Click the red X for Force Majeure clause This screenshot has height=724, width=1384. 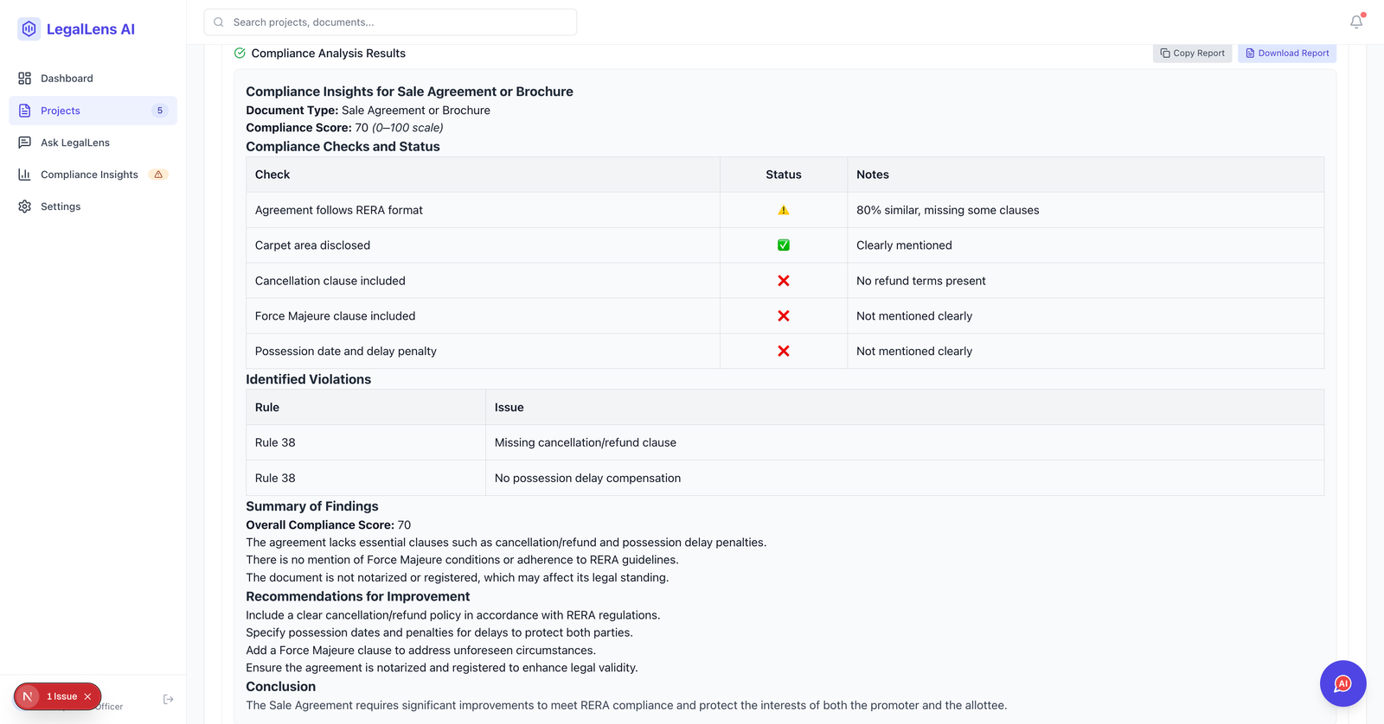click(x=784, y=316)
